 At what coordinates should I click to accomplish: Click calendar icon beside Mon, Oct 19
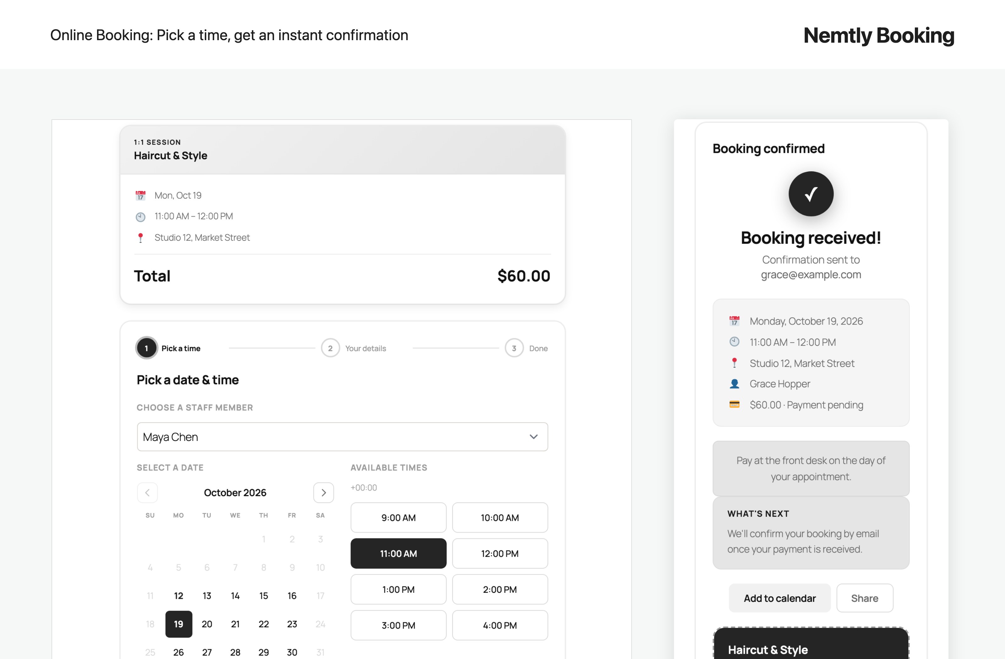(x=140, y=195)
